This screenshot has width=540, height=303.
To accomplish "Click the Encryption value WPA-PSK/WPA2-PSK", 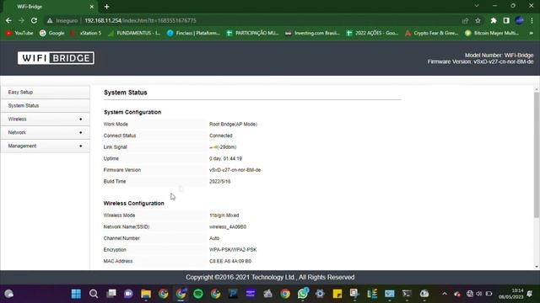I will 233,250.
